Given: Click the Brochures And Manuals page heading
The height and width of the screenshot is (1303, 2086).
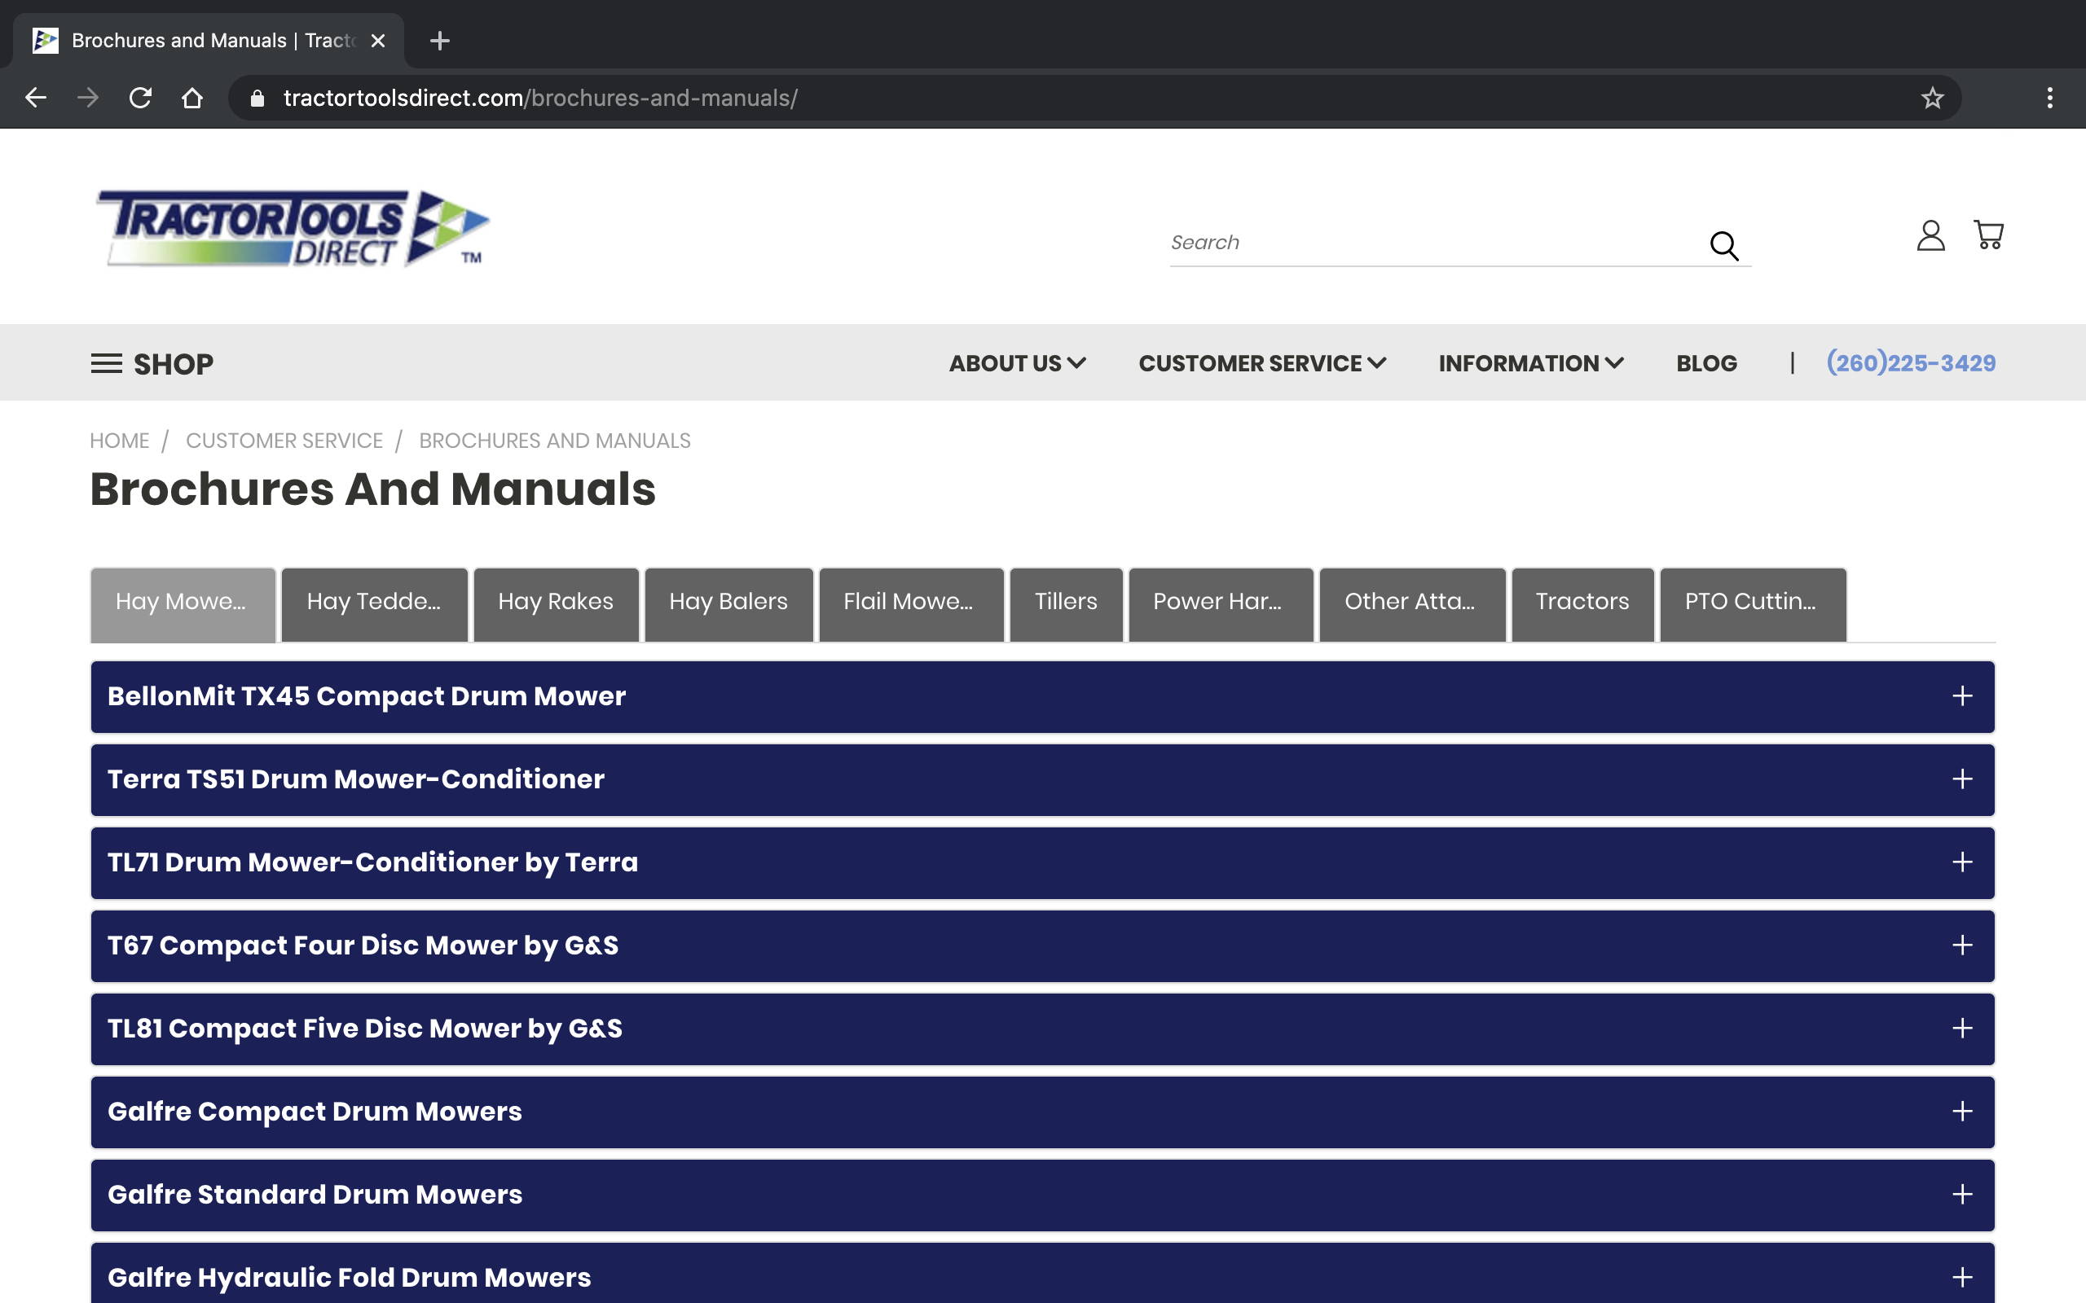Looking at the screenshot, I should (x=372, y=489).
